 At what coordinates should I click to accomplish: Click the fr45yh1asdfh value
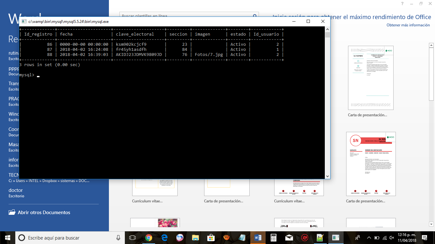pos(131,49)
